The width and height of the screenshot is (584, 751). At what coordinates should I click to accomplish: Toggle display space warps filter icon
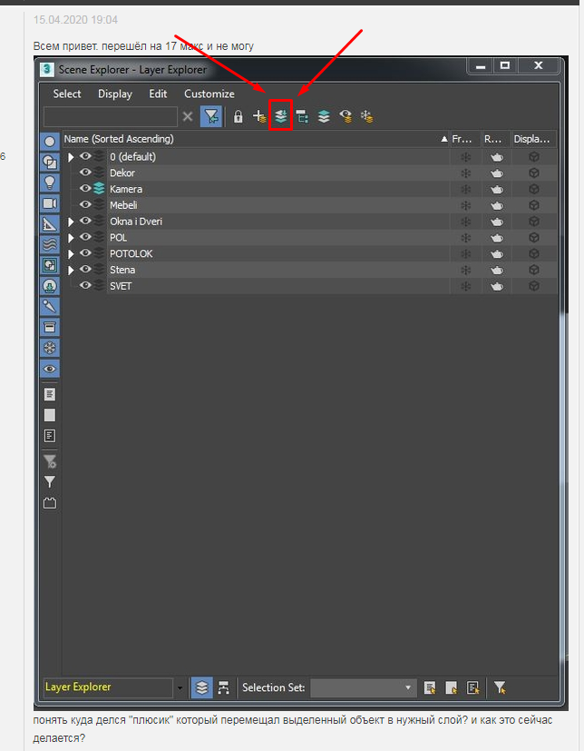click(50, 245)
